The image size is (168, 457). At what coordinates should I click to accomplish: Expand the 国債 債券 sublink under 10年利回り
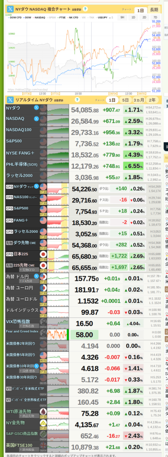click(x=29, y=371)
